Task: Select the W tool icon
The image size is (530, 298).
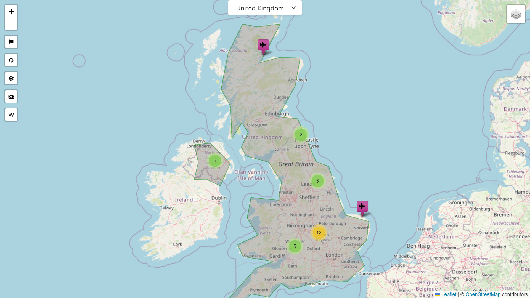Action: (11, 115)
